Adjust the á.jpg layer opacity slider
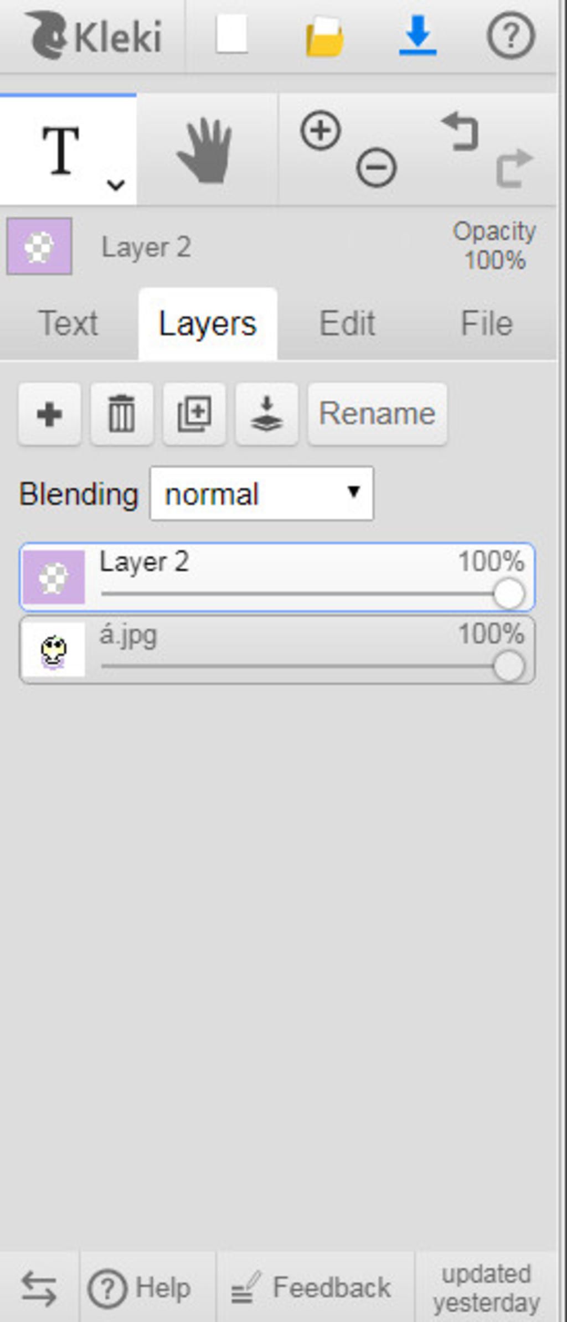 [x=313, y=667]
